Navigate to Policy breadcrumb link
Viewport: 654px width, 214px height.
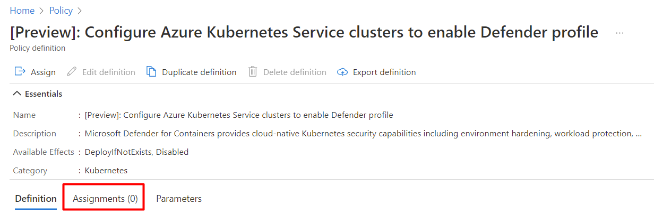(61, 11)
